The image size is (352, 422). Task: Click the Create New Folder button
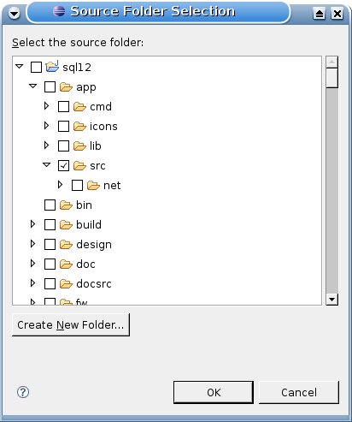point(71,324)
